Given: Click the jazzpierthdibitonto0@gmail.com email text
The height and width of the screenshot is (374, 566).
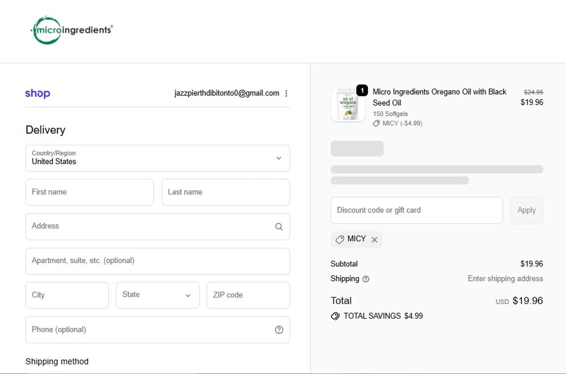Looking at the screenshot, I should pyautogui.click(x=227, y=93).
